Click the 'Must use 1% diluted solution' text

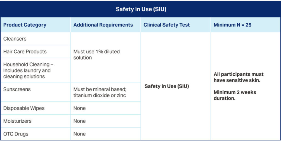96,55
